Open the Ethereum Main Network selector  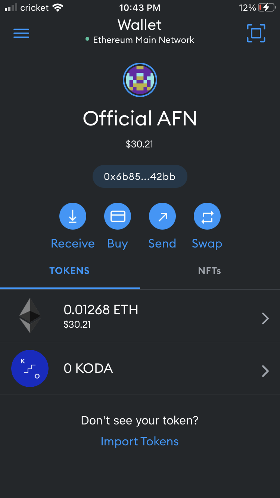[140, 40]
